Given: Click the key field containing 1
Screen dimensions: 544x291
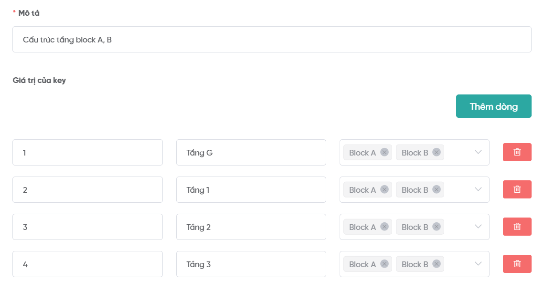Looking at the screenshot, I should pyautogui.click(x=87, y=153).
